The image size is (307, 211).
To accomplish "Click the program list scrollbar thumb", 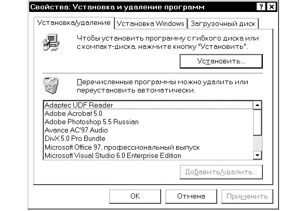I will [257, 123].
